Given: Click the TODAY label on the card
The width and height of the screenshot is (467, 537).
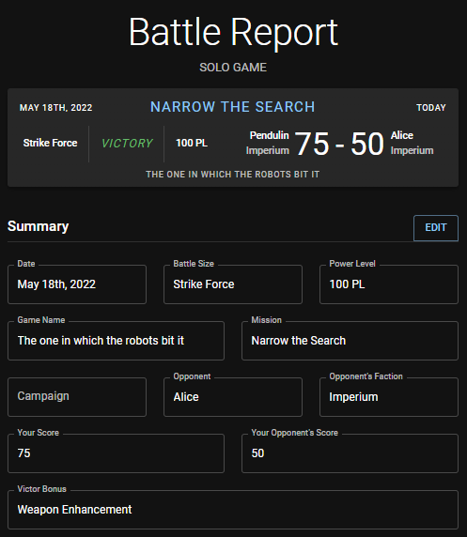Looking at the screenshot, I should click(x=431, y=108).
